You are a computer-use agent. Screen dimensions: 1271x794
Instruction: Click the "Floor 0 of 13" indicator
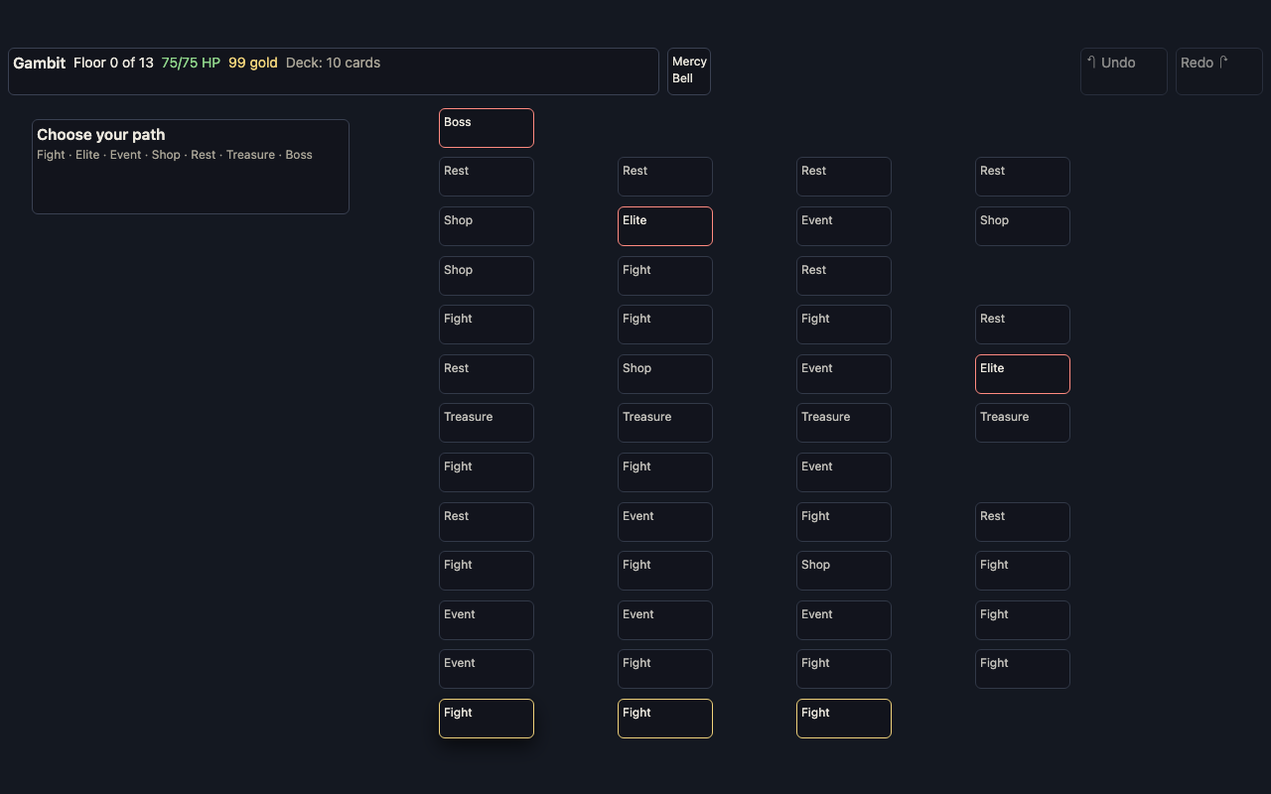click(113, 63)
